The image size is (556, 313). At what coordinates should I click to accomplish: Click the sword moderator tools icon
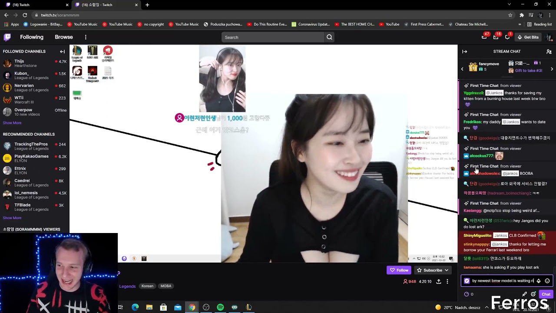pos(525,294)
